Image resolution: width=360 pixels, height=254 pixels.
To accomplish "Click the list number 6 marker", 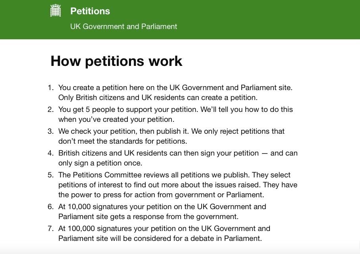I will pyautogui.click(x=50, y=207).
